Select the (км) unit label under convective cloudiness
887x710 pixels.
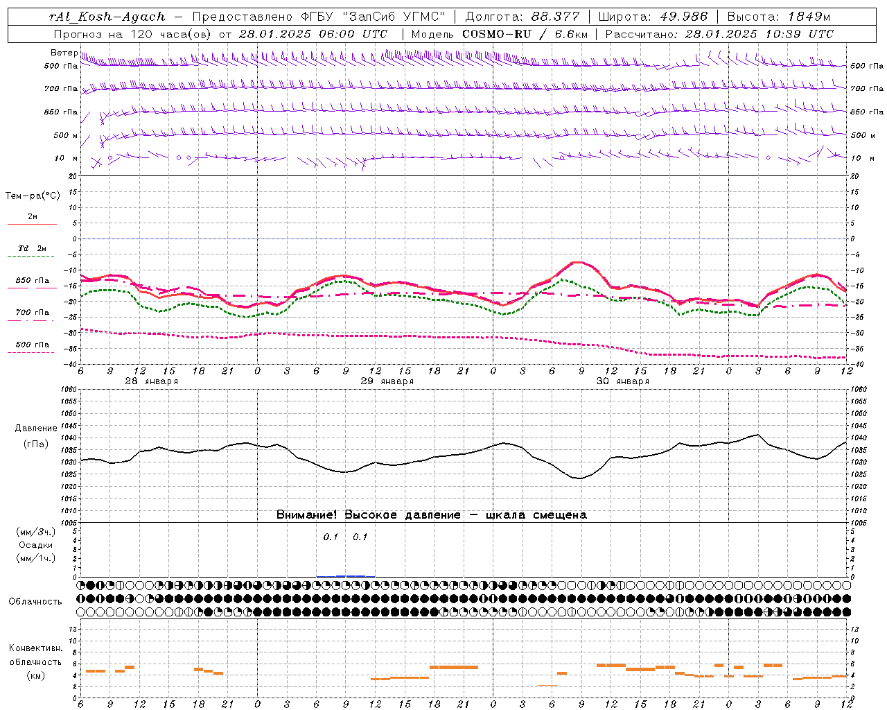[x=36, y=675]
